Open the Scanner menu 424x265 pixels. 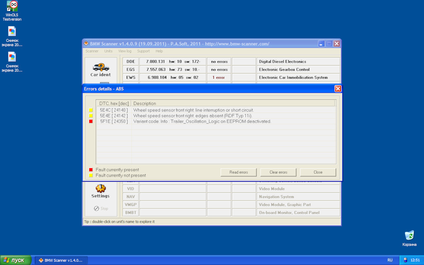pos(92,51)
